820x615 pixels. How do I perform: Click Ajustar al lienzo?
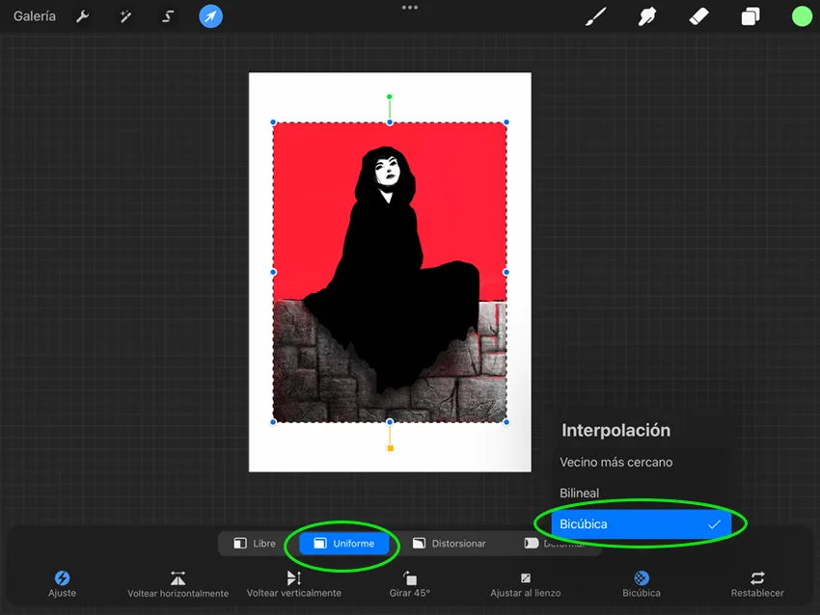pyautogui.click(x=526, y=583)
